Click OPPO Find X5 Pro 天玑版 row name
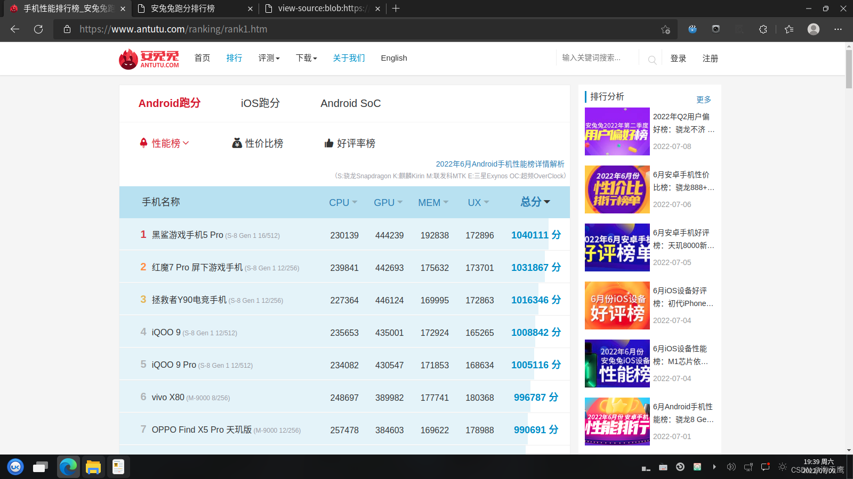Screen dimensions: 853x479 point(202,430)
